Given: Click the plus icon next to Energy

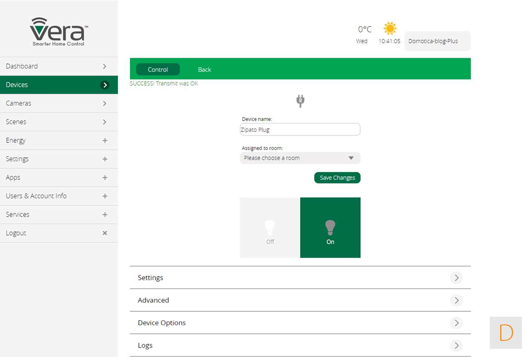Looking at the screenshot, I should tap(105, 140).
